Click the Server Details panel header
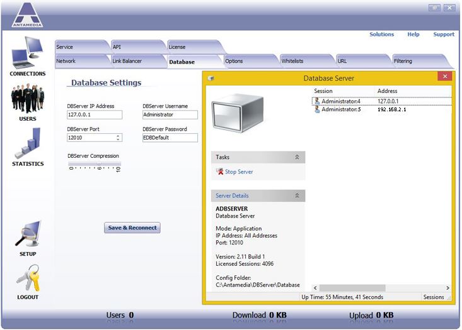 pyautogui.click(x=258, y=195)
